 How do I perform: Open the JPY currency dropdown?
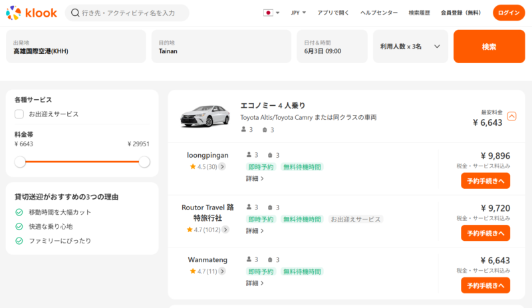pyautogui.click(x=298, y=13)
